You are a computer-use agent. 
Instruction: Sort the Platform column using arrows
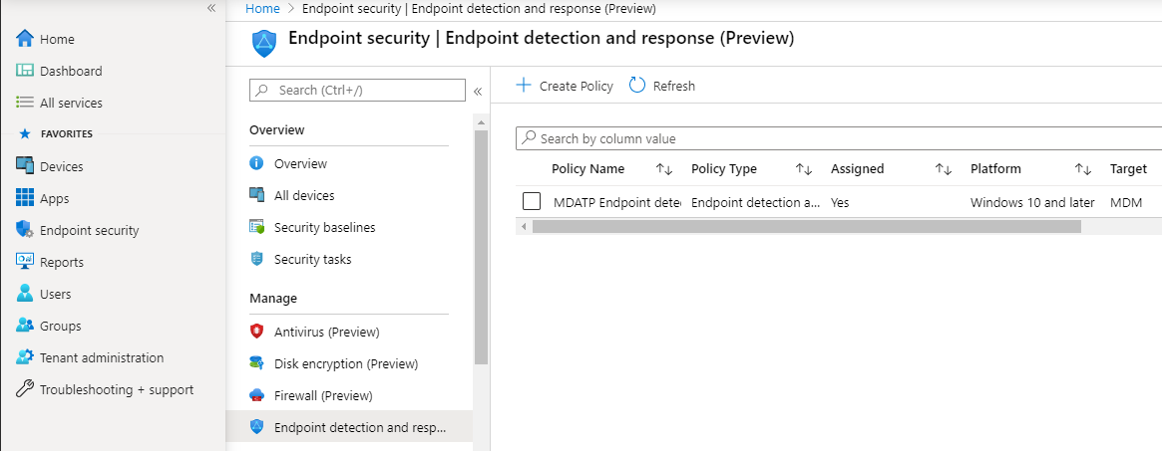tap(1082, 169)
